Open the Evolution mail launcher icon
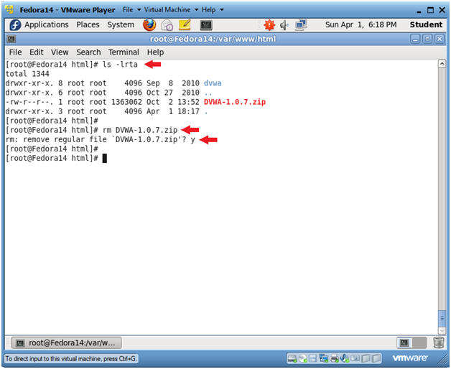Image resolution: width=451 pixels, height=369 pixels. [167, 25]
